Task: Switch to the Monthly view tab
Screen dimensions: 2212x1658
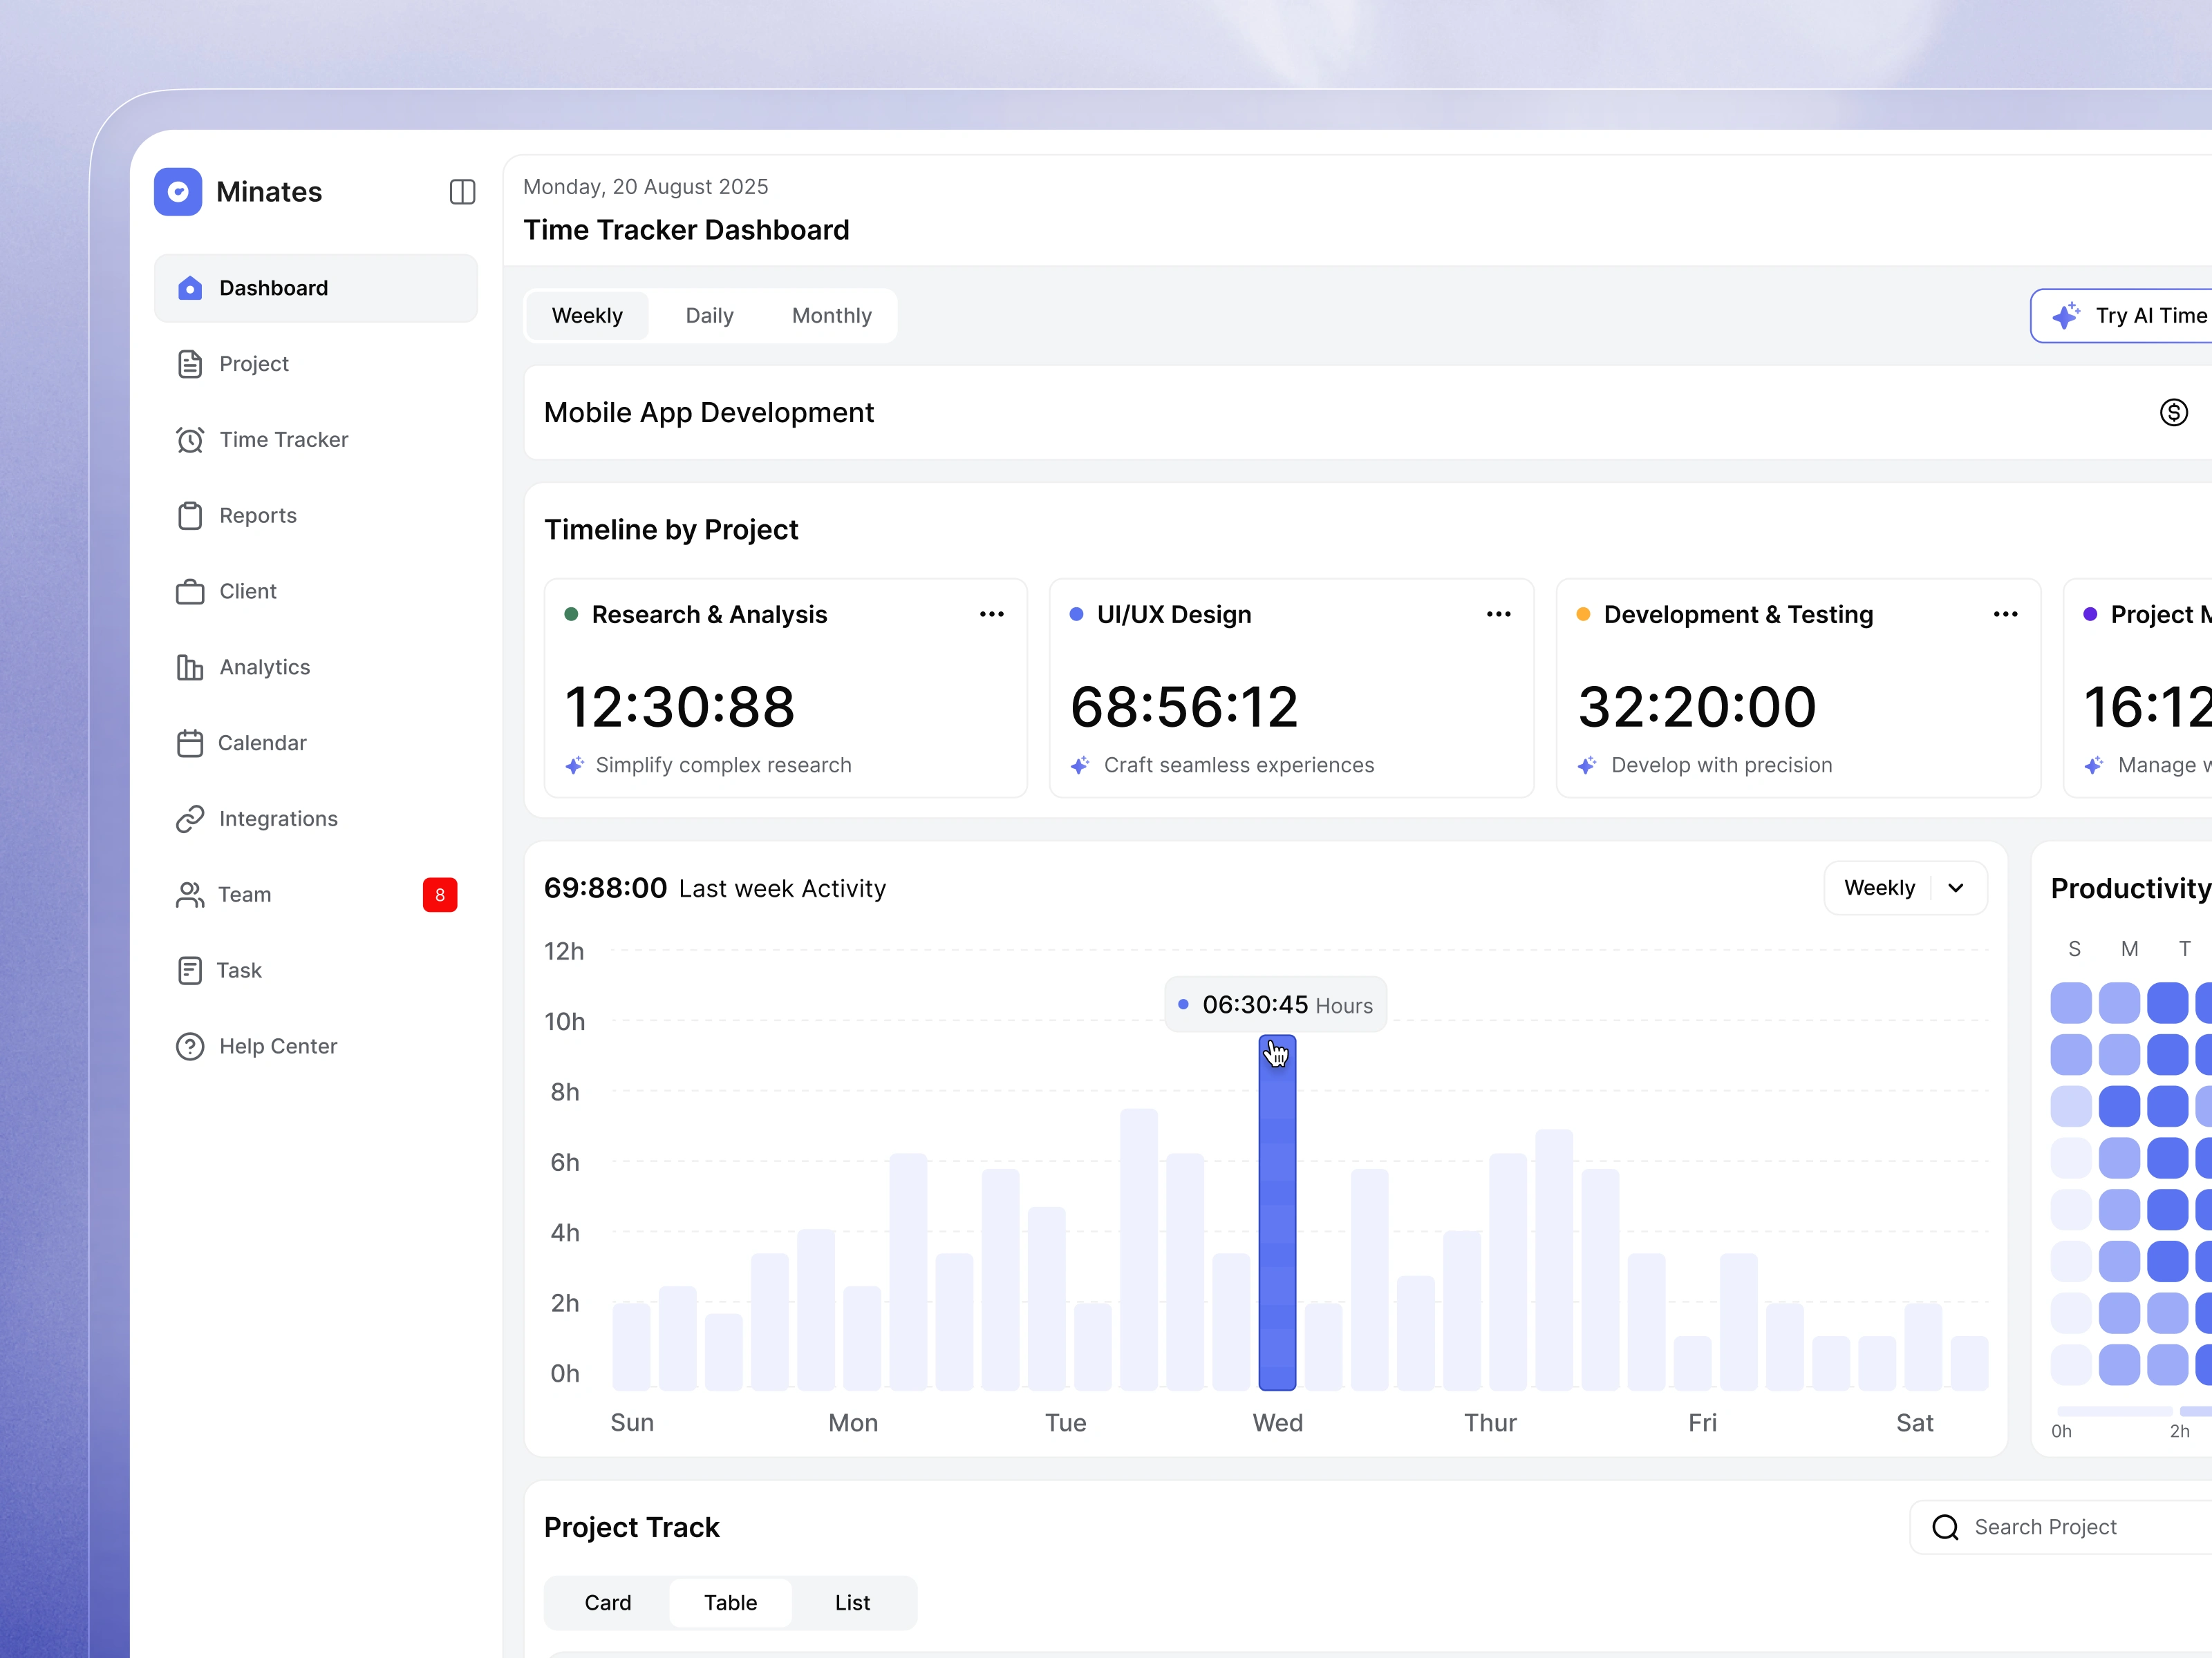Action: click(831, 316)
